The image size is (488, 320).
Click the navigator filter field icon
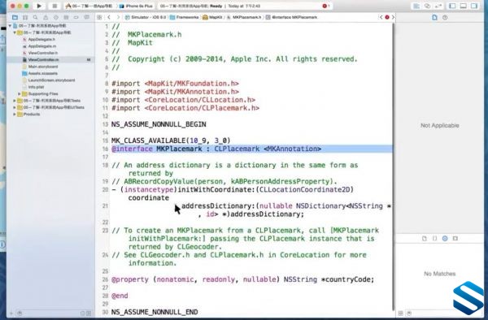[20, 314]
